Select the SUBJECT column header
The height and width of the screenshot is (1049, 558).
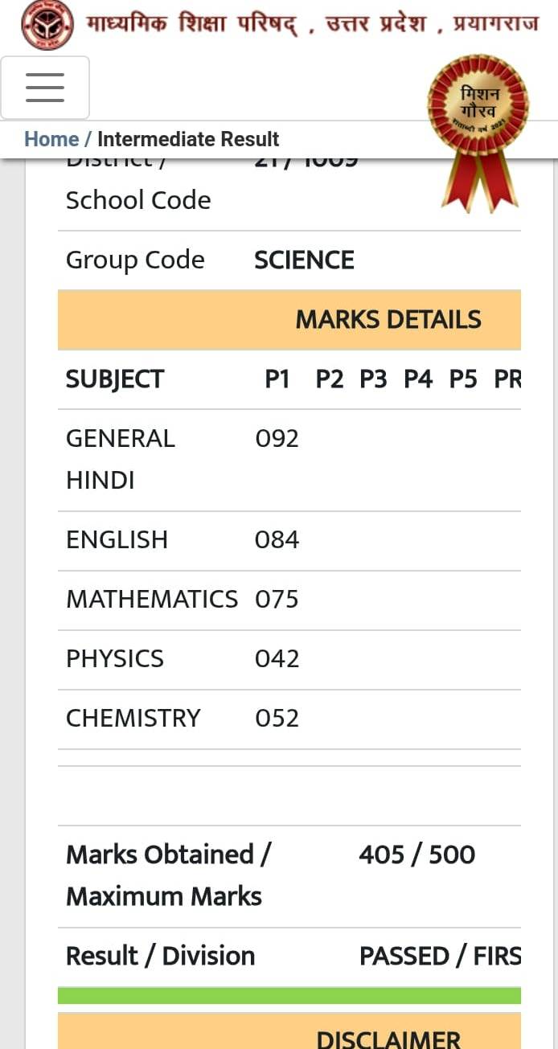point(115,379)
